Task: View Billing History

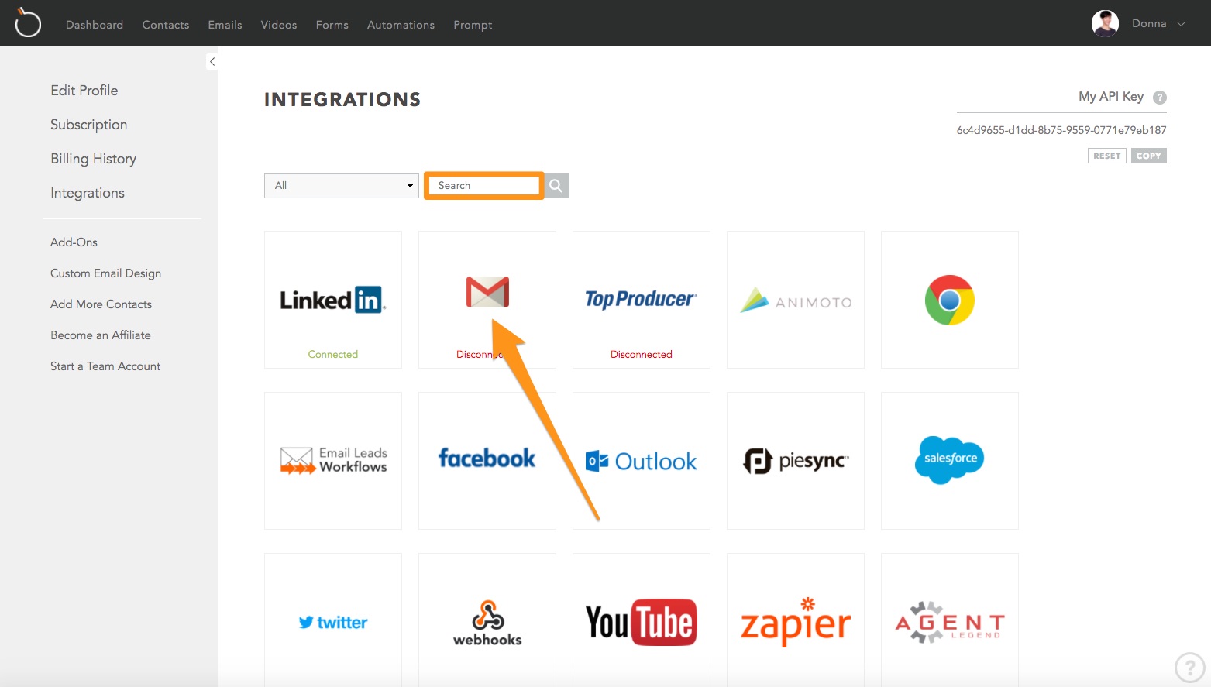Action: (x=94, y=159)
